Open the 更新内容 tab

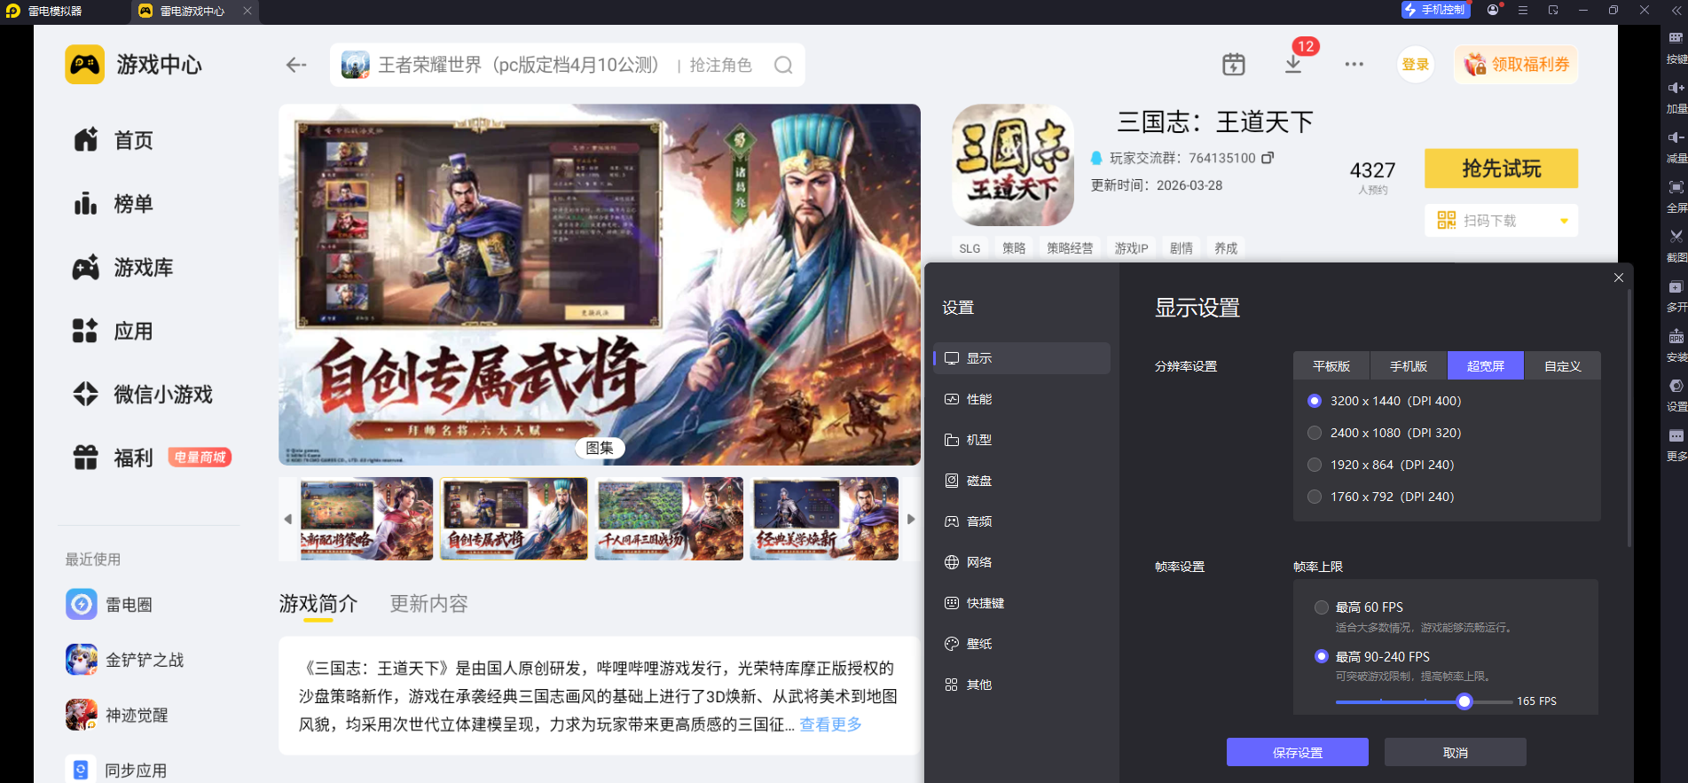tap(429, 604)
